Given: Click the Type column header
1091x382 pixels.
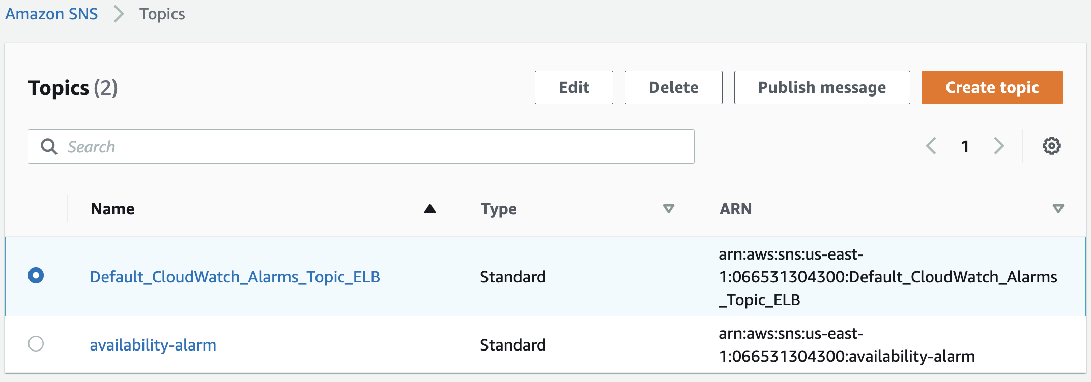Looking at the screenshot, I should (499, 209).
